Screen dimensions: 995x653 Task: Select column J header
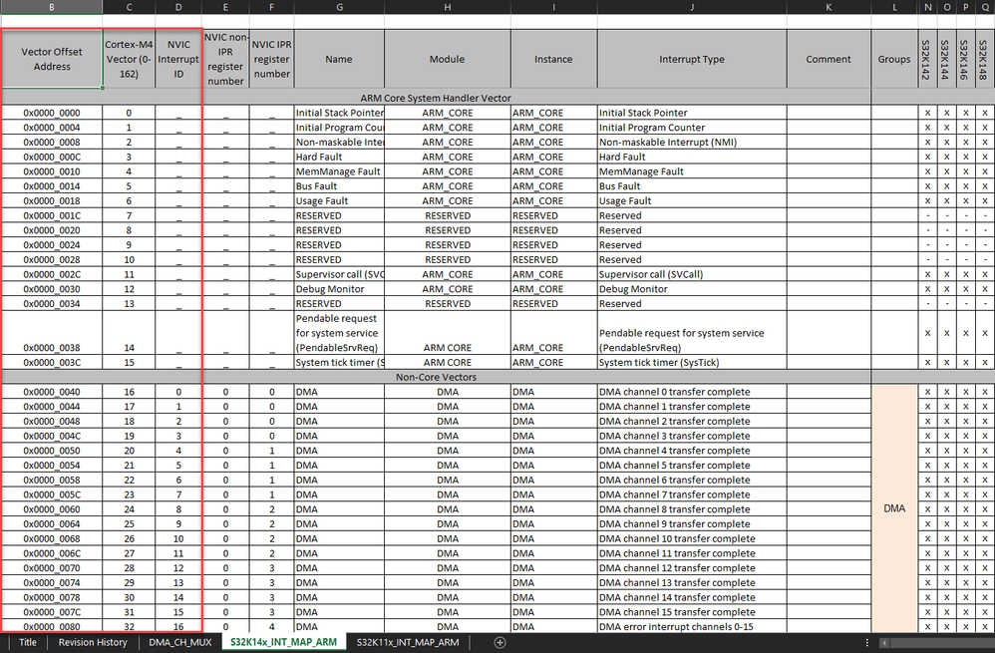(692, 7)
